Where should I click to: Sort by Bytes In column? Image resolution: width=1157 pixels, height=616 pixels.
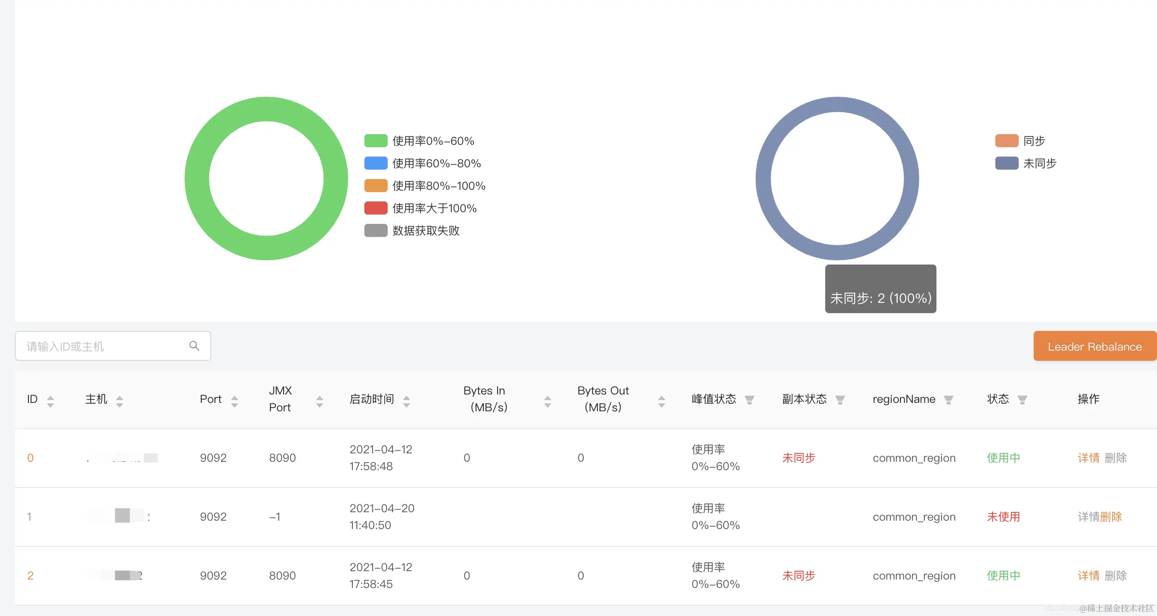(548, 401)
